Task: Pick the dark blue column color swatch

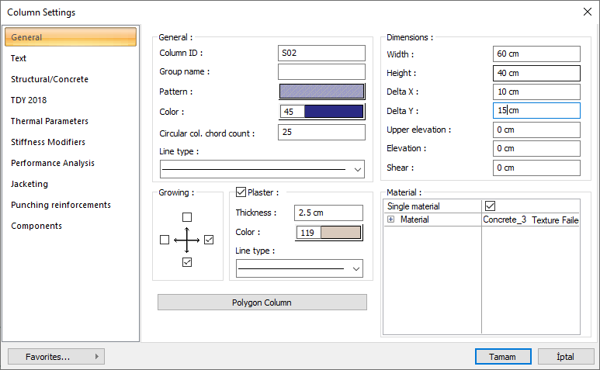Action: coord(334,112)
